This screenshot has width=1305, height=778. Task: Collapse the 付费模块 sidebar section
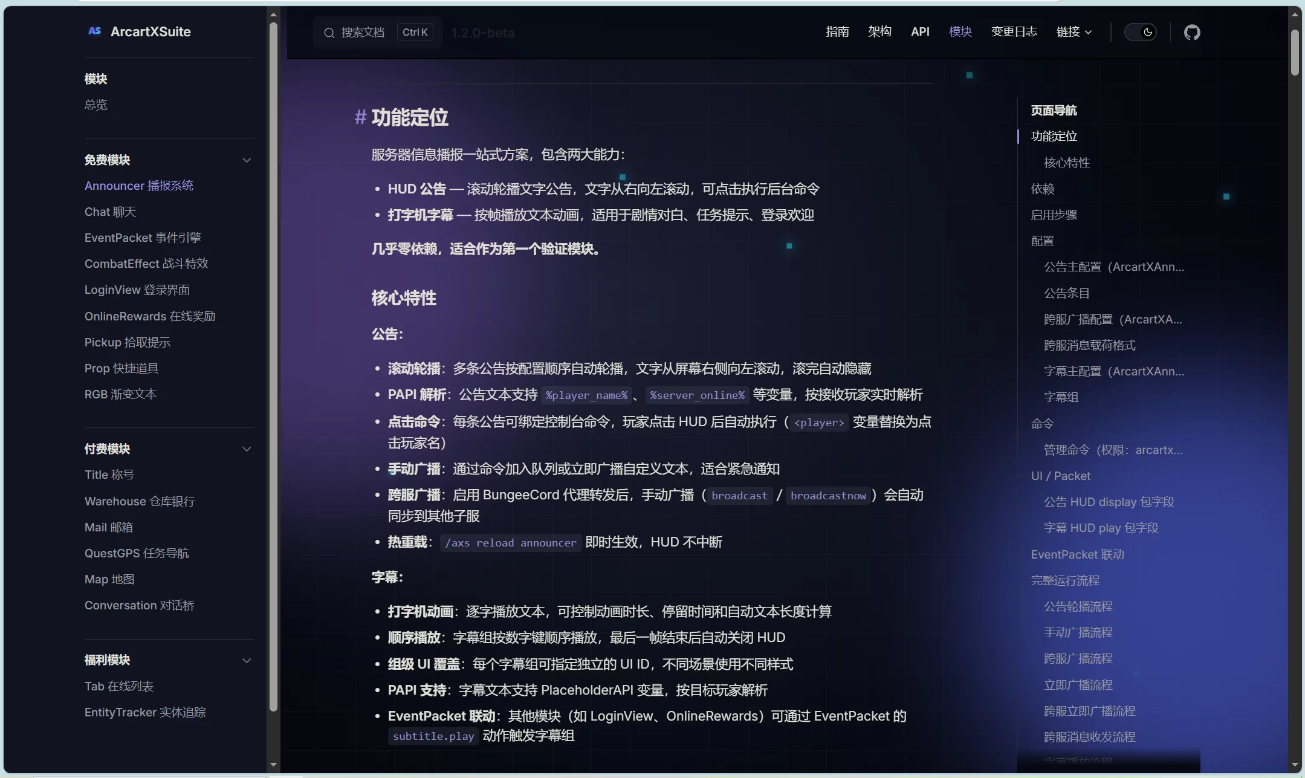coord(247,449)
